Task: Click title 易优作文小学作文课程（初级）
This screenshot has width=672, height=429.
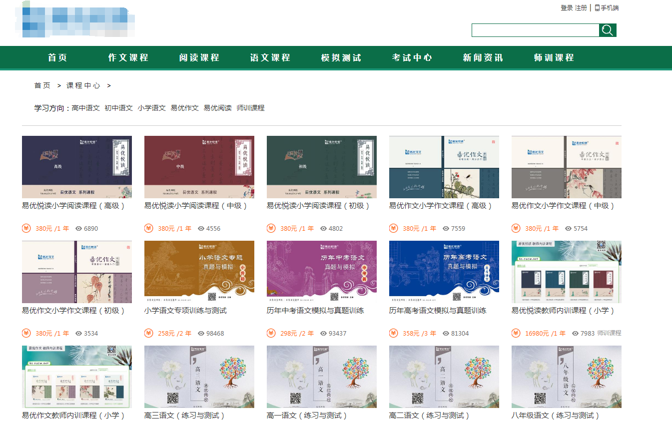Action: coord(73,311)
